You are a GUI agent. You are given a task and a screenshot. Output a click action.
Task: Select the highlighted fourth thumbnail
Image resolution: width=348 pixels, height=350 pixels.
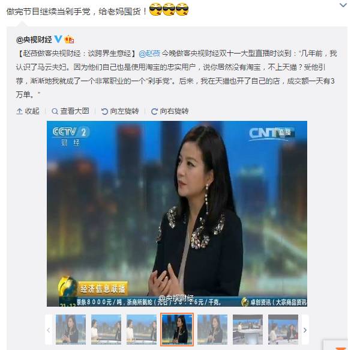click(177, 330)
